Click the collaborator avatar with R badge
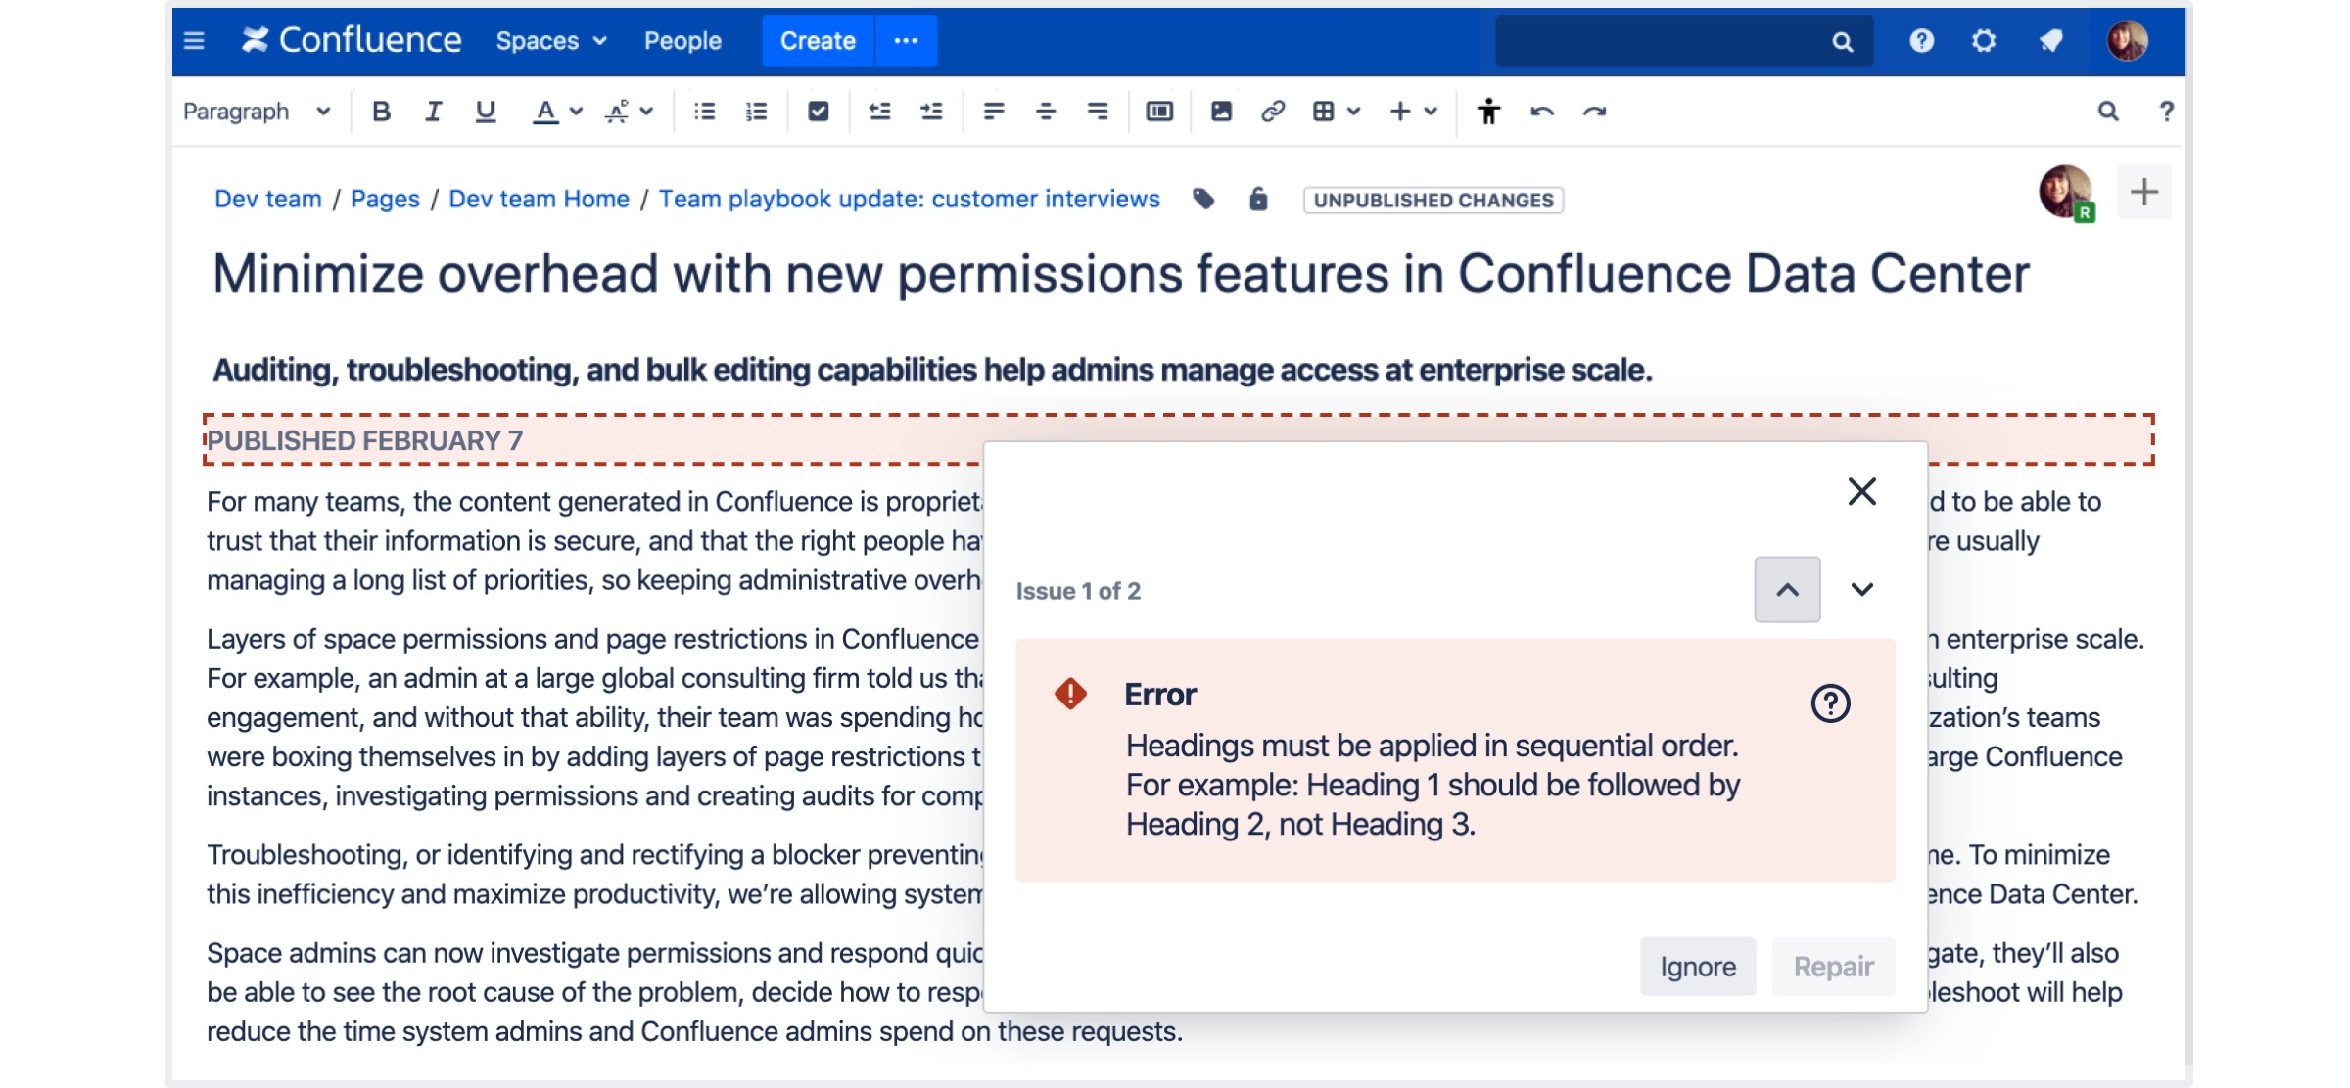This screenshot has width=2350, height=1088. pyautogui.click(x=2066, y=192)
